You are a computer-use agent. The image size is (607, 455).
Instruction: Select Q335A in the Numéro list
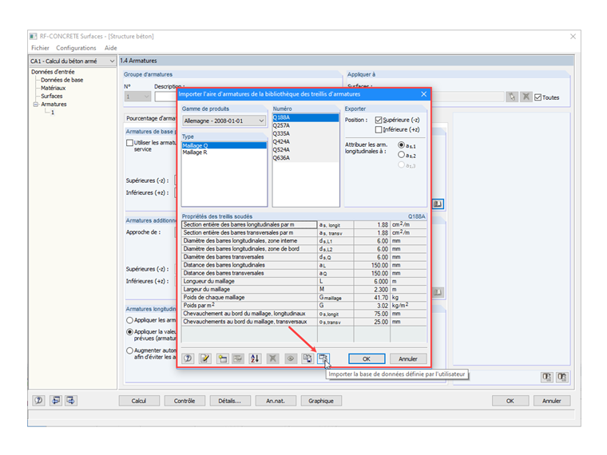tap(305, 134)
